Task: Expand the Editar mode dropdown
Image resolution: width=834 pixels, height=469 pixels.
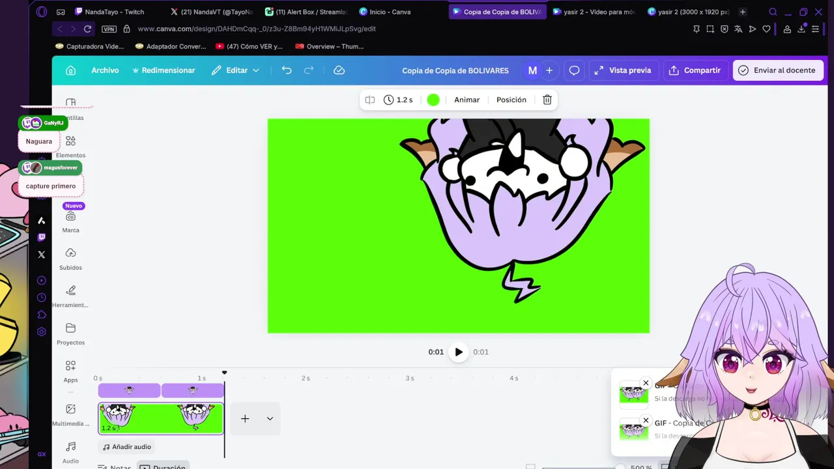Action: [235, 70]
